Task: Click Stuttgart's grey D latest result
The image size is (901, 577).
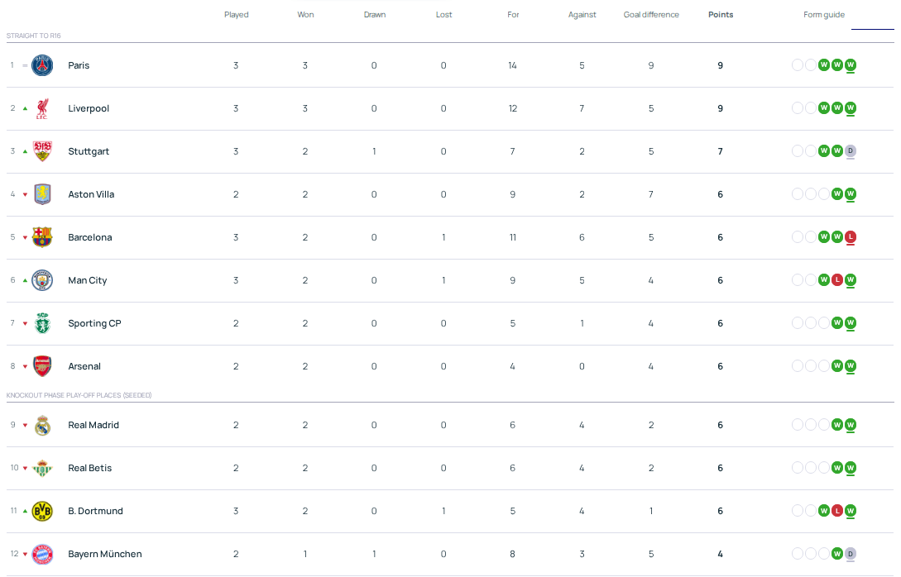Action: tap(851, 151)
